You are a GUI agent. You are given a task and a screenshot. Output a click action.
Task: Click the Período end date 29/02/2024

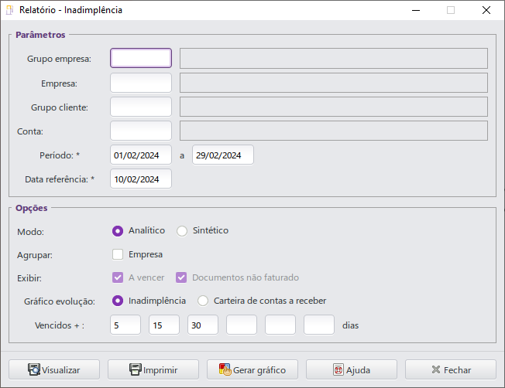(223, 155)
